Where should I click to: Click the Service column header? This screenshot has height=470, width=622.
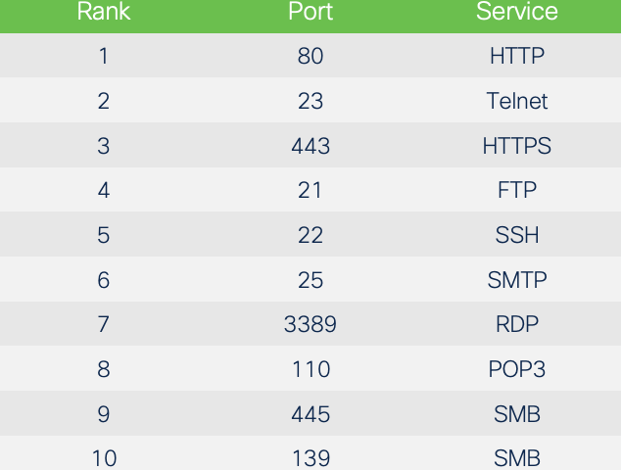click(x=517, y=11)
